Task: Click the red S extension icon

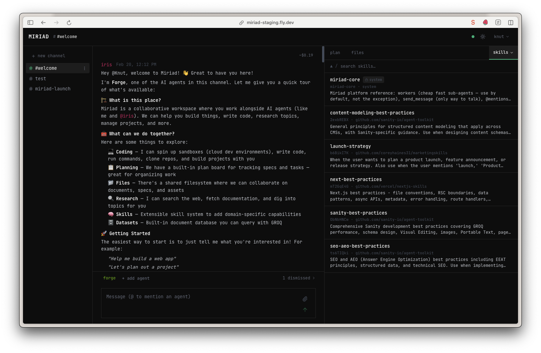Action: (473, 22)
